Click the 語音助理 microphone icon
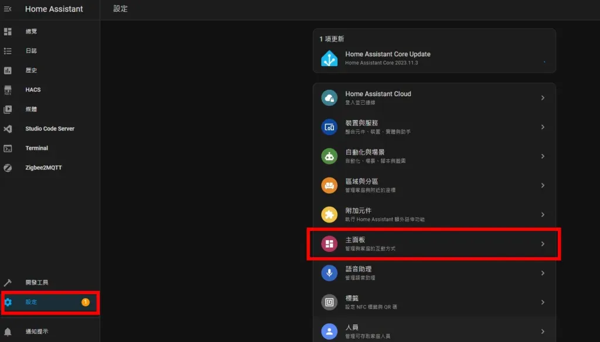The width and height of the screenshot is (600, 342). (x=329, y=273)
